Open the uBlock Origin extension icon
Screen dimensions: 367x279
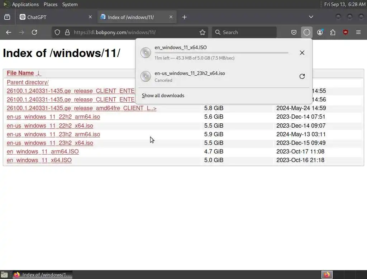click(x=345, y=32)
